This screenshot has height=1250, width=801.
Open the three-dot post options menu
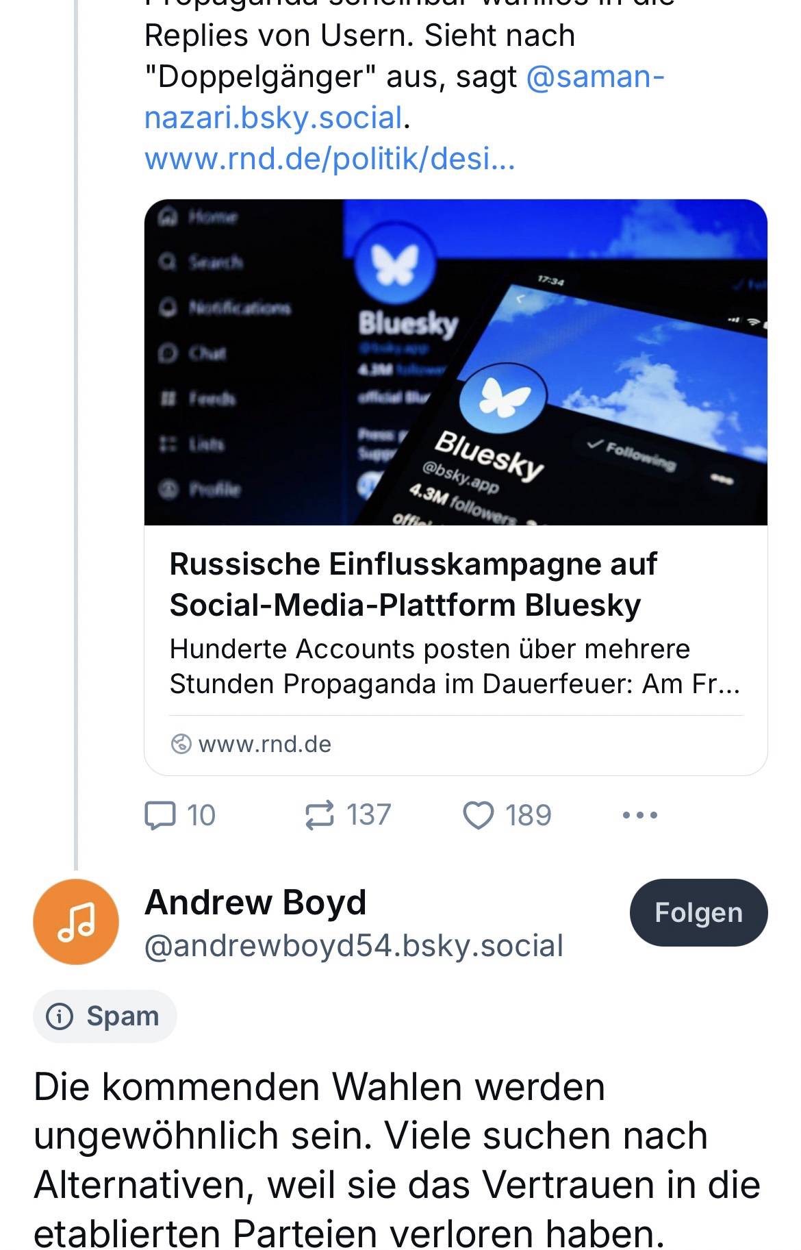pyautogui.click(x=640, y=815)
